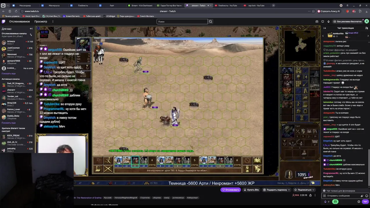Show next clip arrow in chat header

(x=368, y=36)
